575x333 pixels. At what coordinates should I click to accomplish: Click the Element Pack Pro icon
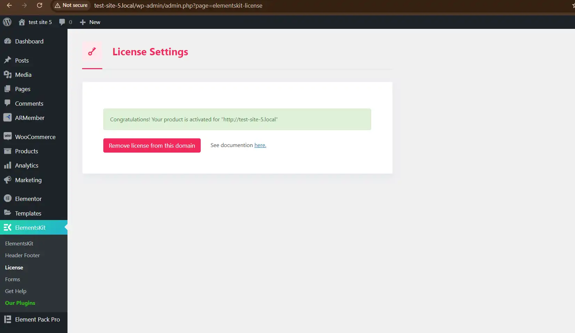pyautogui.click(x=7, y=319)
